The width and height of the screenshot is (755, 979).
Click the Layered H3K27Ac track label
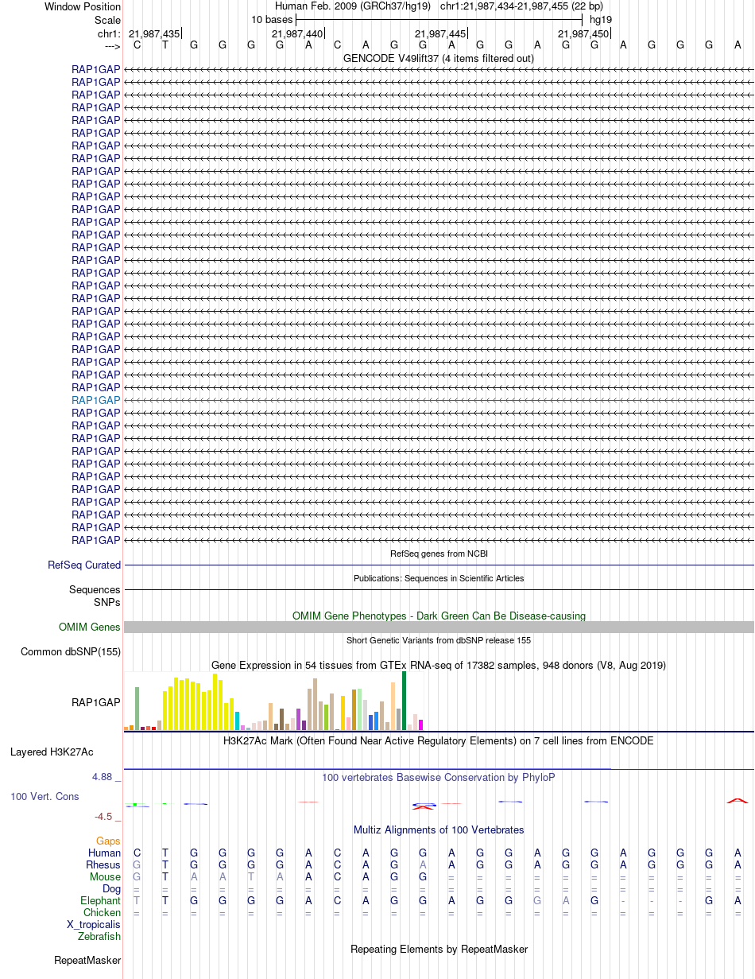[52, 751]
